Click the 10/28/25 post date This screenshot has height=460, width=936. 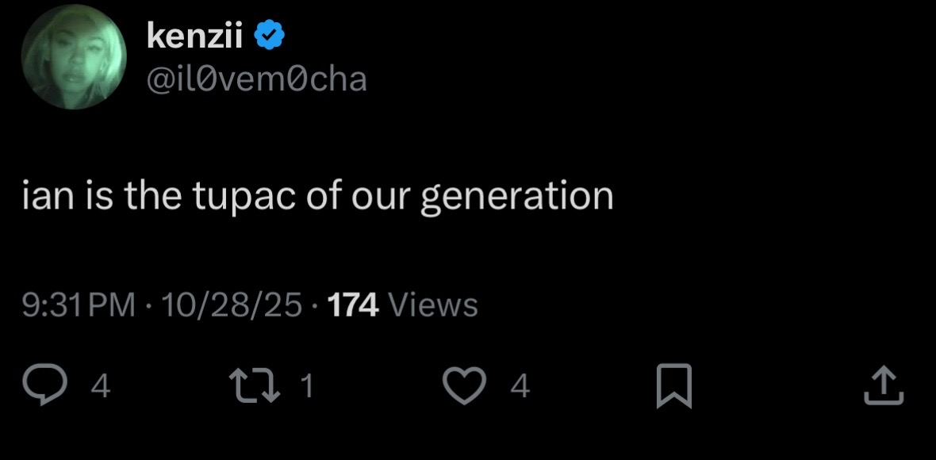tap(231, 305)
